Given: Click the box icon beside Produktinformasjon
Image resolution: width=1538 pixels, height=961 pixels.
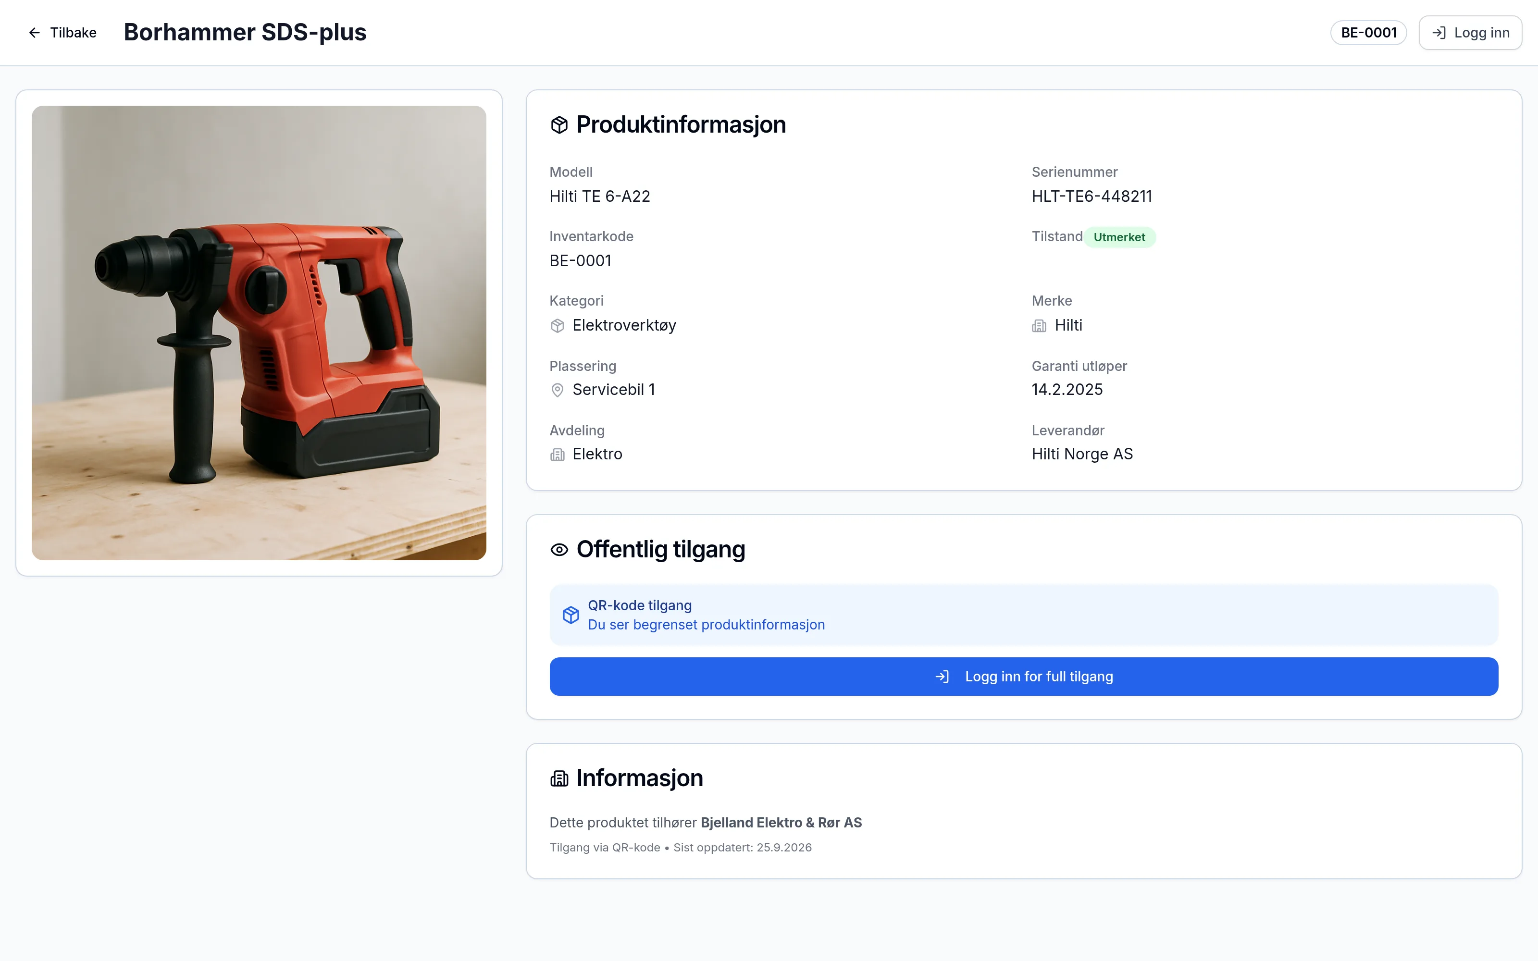Looking at the screenshot, I should point(559,125).
